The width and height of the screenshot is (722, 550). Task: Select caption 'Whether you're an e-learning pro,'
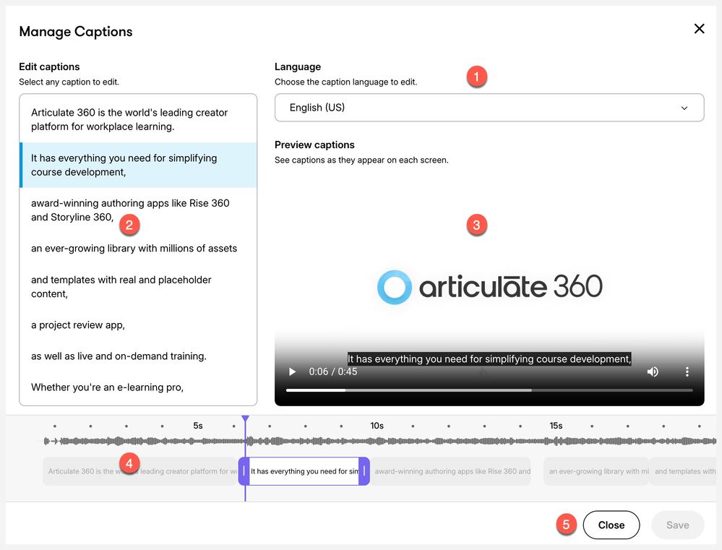(138, 387)
